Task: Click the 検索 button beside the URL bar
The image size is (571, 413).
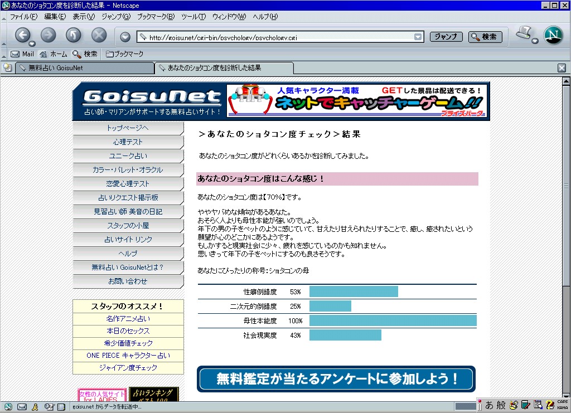Action: (x=485, y=37)
